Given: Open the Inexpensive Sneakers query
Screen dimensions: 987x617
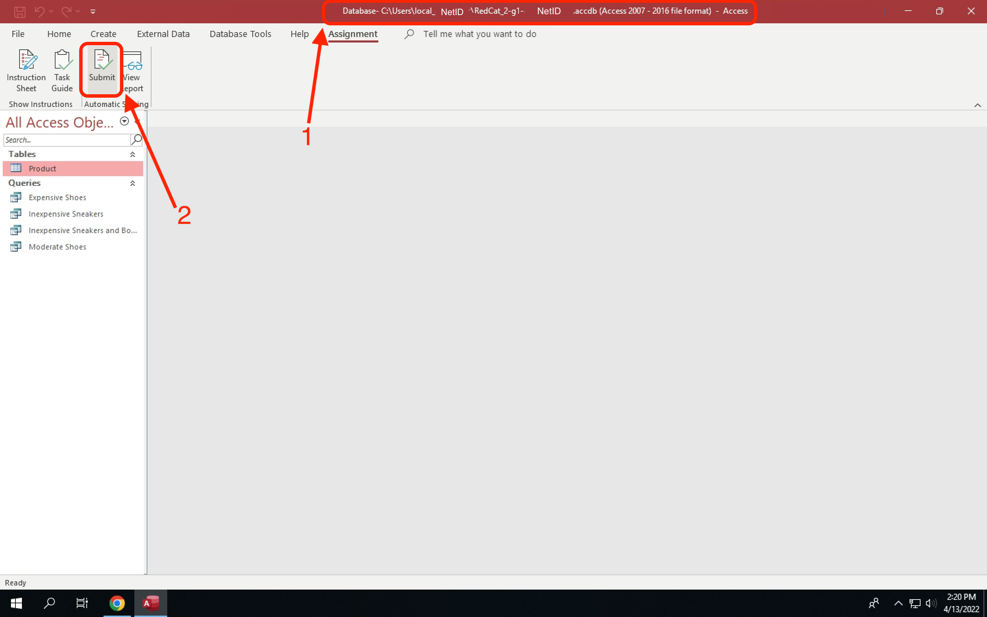Looking at the screenshot, I should click(66, 214).
